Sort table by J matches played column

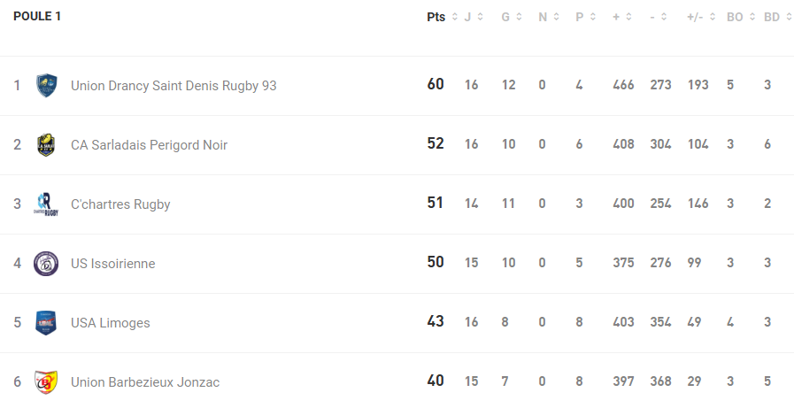[x=480, y=17]
